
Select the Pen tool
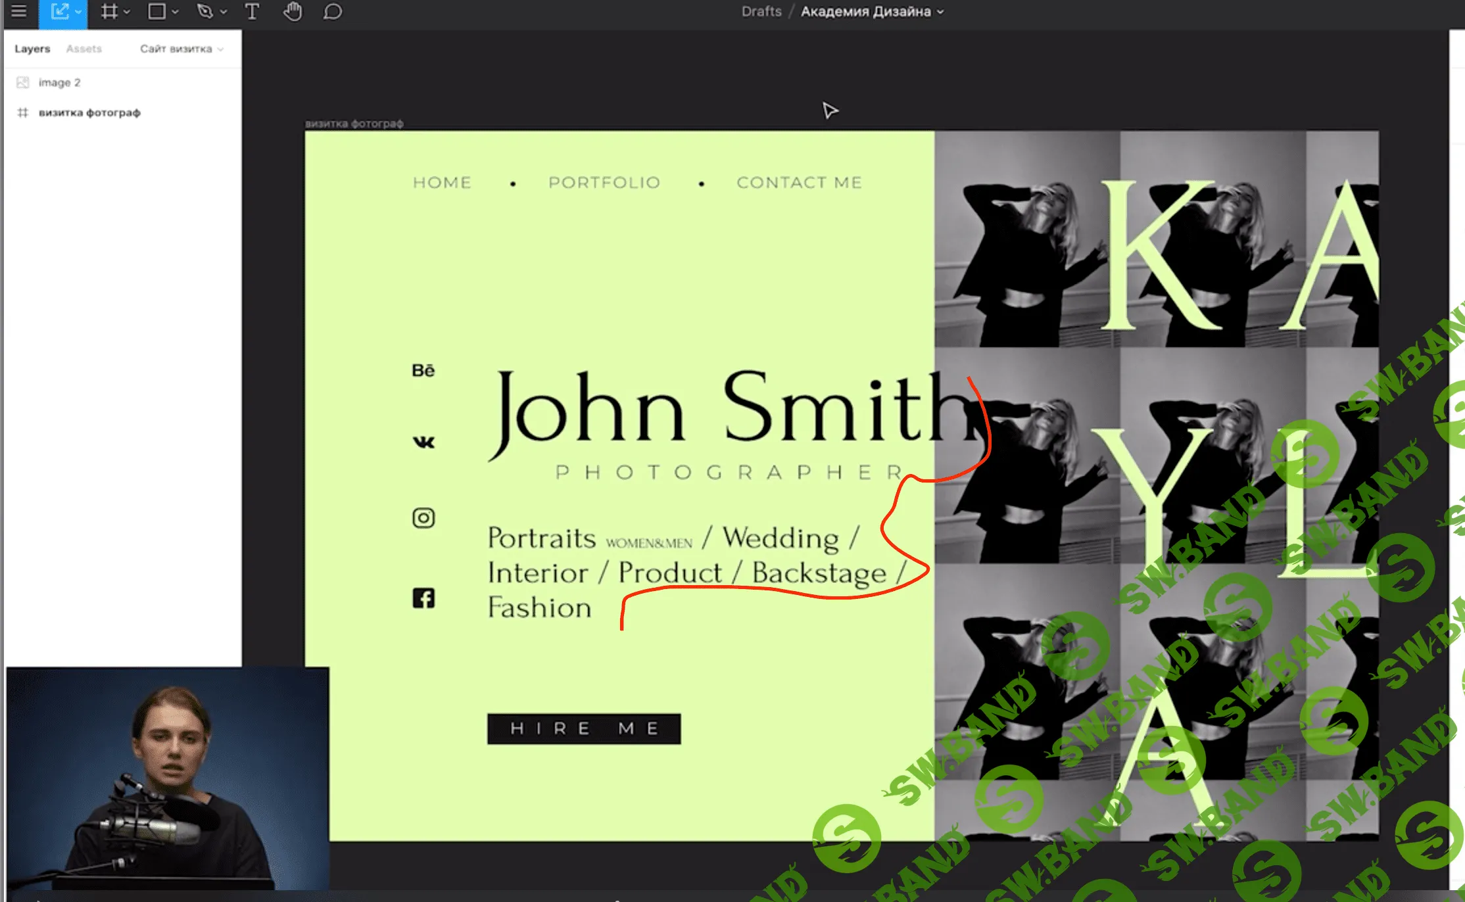click(205, 11)
